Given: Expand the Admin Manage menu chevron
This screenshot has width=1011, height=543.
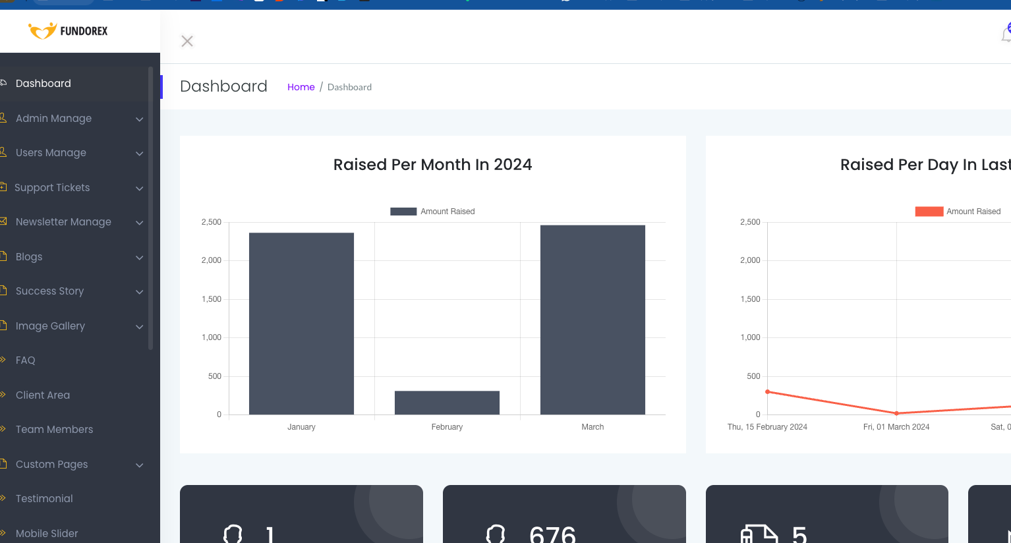Looking at the screenshot, I should (x=140, y=119).
